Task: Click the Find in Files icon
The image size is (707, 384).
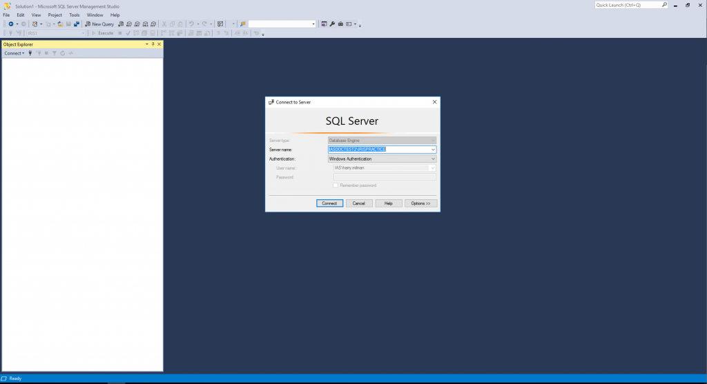Action: pyautogui.click(x=242, y=24)
